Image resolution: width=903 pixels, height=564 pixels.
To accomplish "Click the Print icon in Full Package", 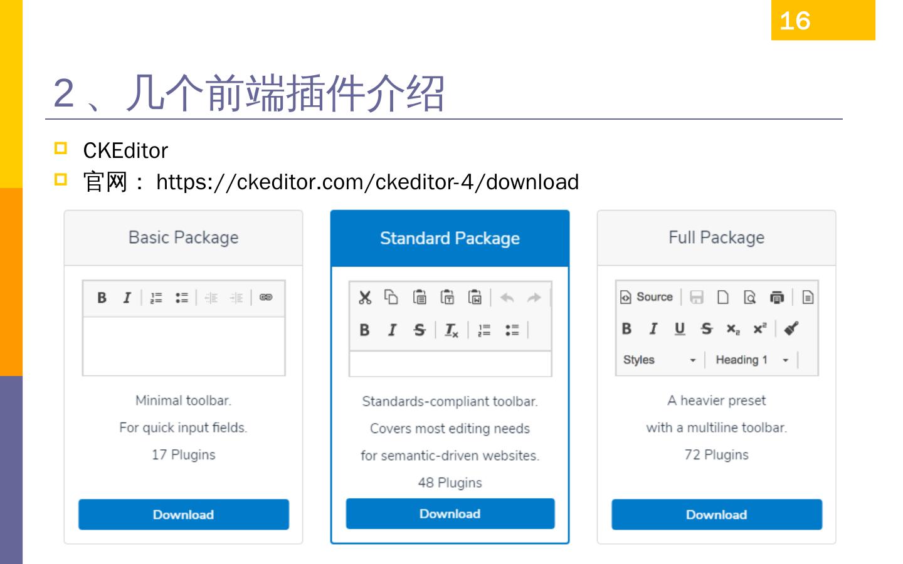I will (x=777, y=297).
